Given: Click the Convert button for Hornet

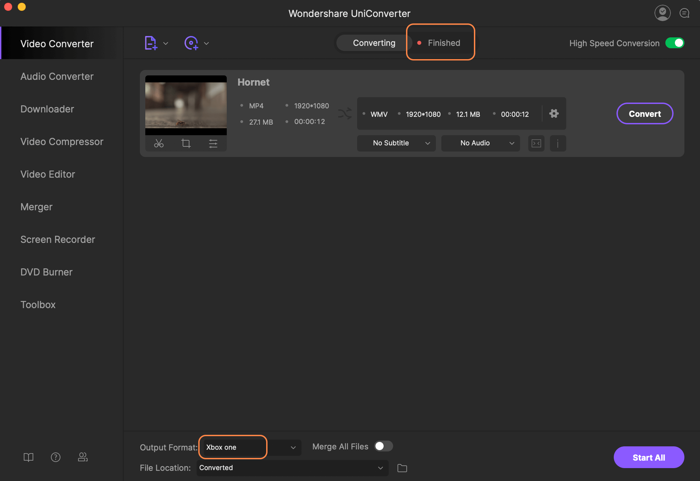Looking at the screenshot, I should click(645, 113).
